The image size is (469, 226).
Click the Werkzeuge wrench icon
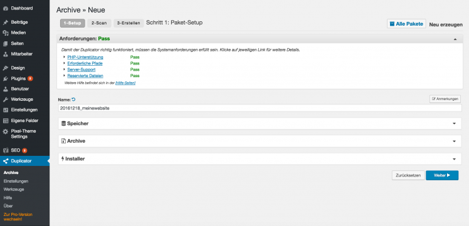[5, 100]
